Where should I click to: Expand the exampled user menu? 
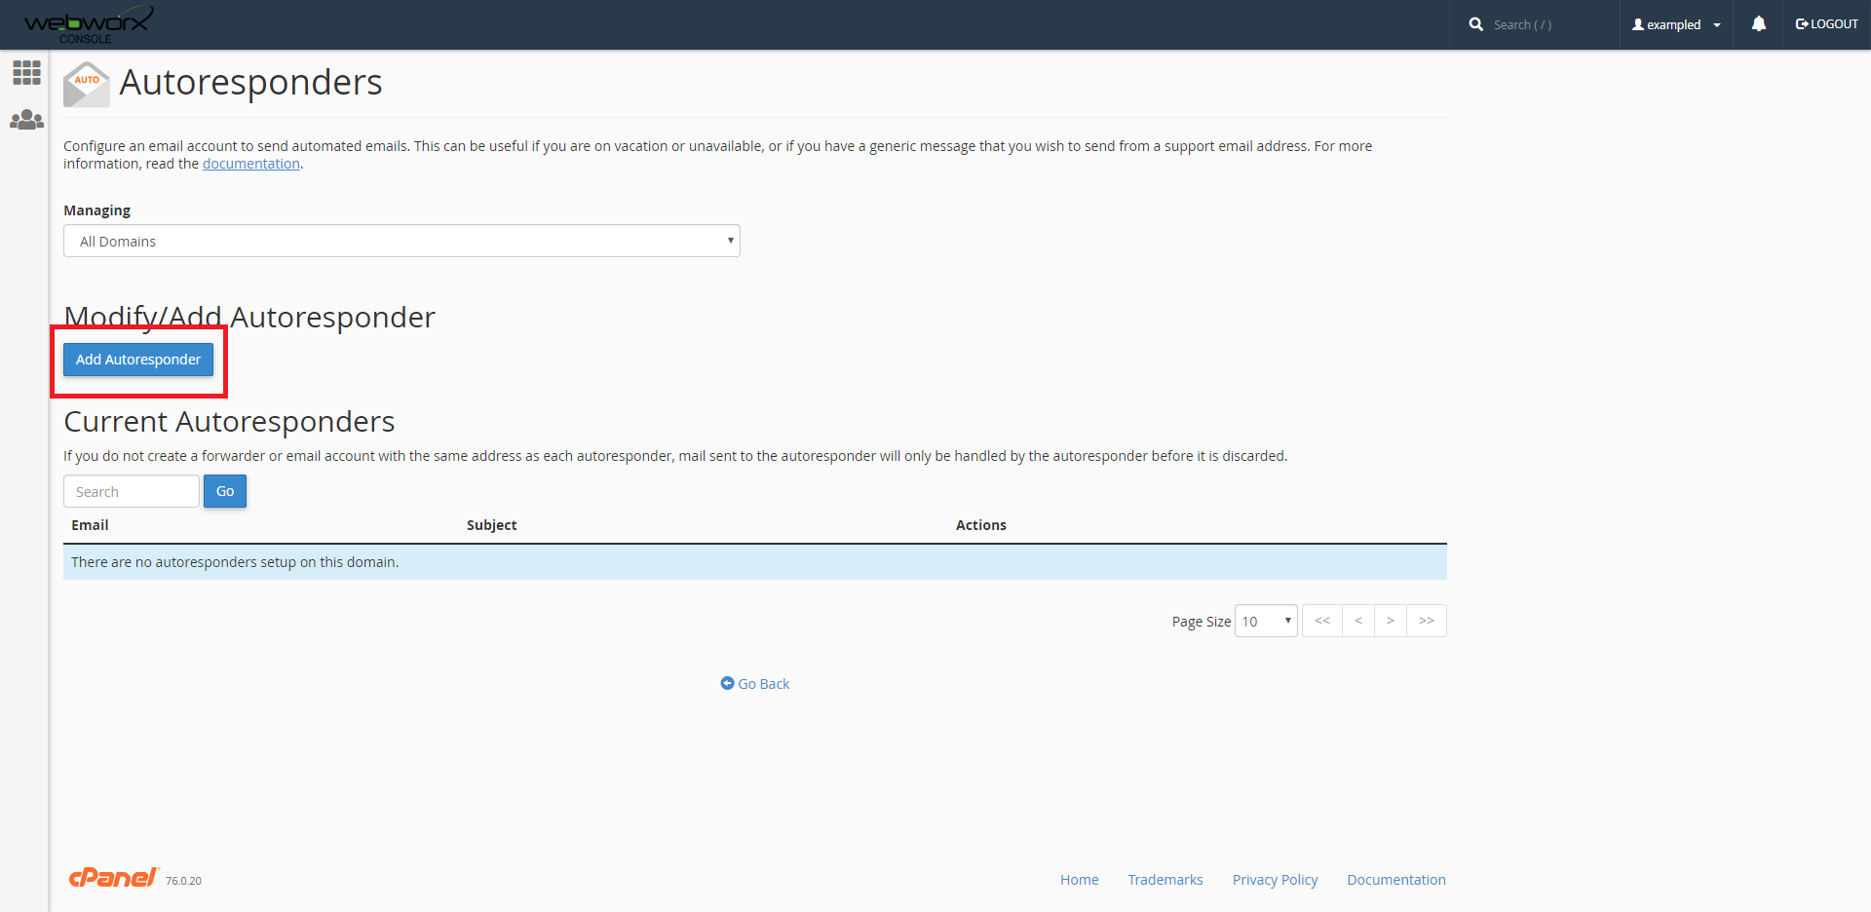pos(1676,24)
